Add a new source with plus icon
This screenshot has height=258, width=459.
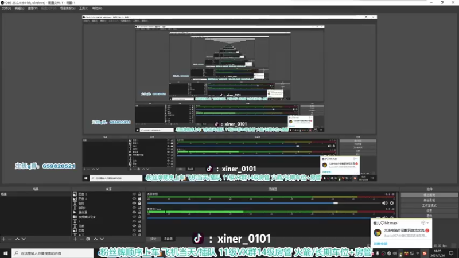[76, 239]
